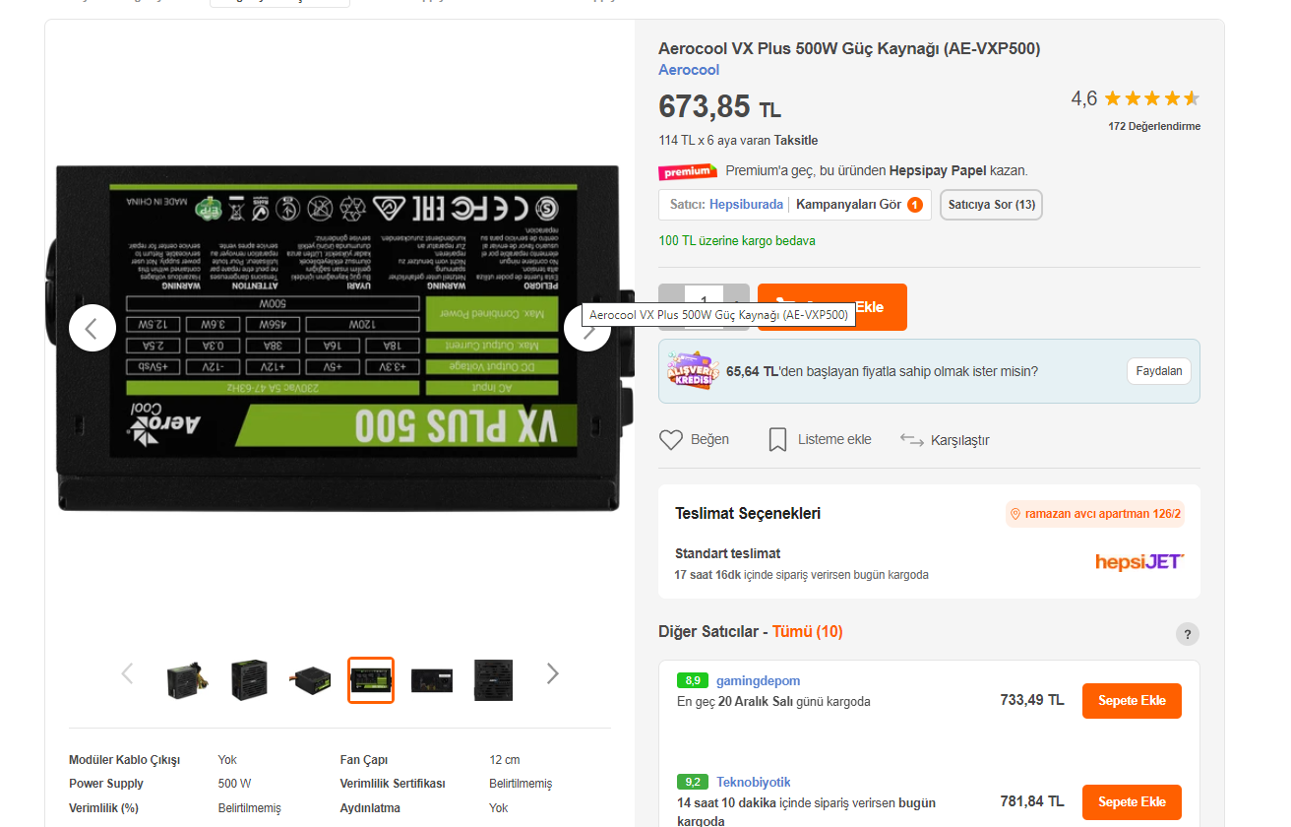Show the previous main product image
Viewport: 1291px width, 827px height.
click(x=92, y=328)
